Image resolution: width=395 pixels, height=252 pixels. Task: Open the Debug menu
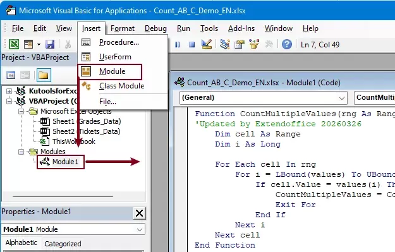155,28
